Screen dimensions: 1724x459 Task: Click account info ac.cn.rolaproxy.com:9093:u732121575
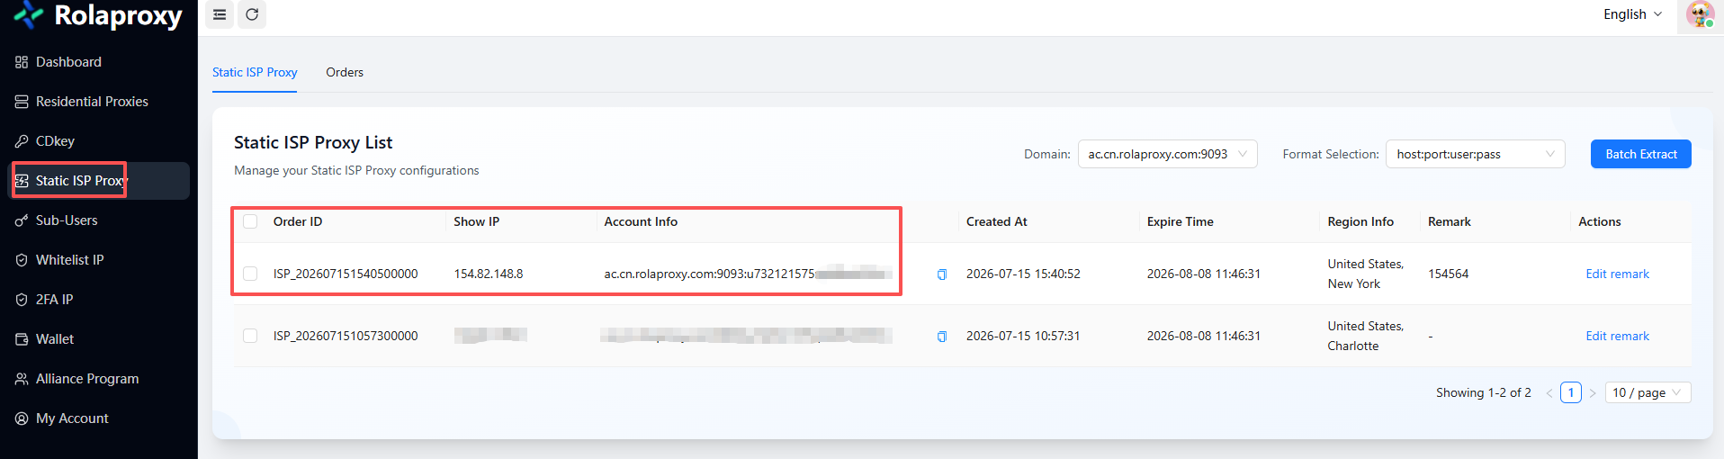pyautogui.click(x=709, y=274)
